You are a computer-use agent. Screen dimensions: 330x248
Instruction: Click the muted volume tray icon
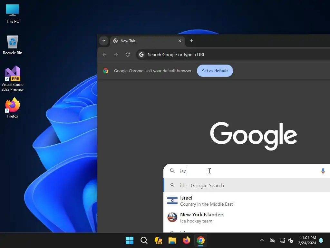(x=291, y=240)
